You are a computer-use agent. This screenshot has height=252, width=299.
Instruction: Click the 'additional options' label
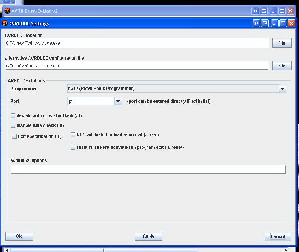(29, 160)
